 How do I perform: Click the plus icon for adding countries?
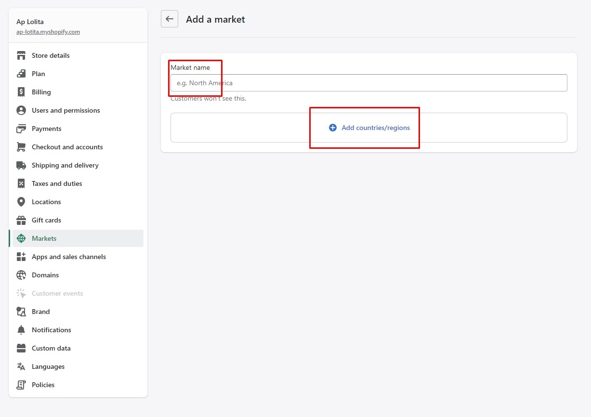point(332,128)
